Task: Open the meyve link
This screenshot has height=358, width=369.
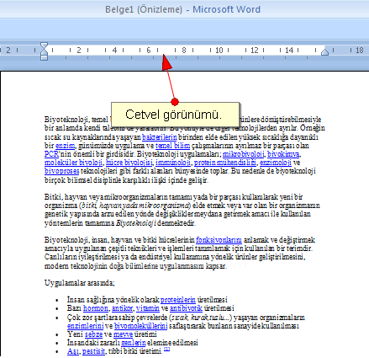Action: pos(123,334)
